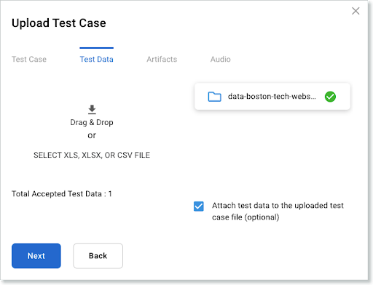The image size is (373, 285).
Task: Switch to the Test Case tab
Action: click(29, 59)
